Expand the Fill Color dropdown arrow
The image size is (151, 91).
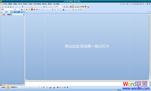coord(48,87)
